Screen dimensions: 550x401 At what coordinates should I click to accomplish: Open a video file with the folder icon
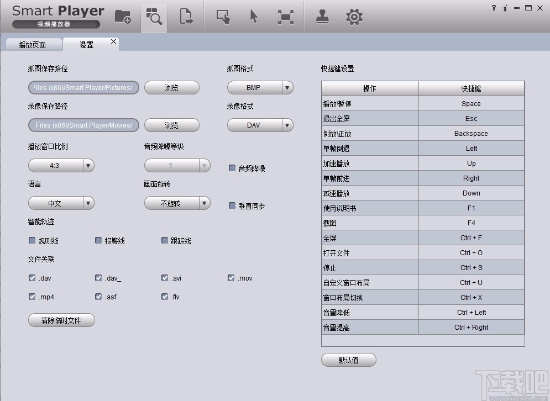[x=123, y=17]
